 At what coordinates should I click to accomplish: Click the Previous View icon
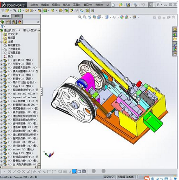(x=90, y=17)
